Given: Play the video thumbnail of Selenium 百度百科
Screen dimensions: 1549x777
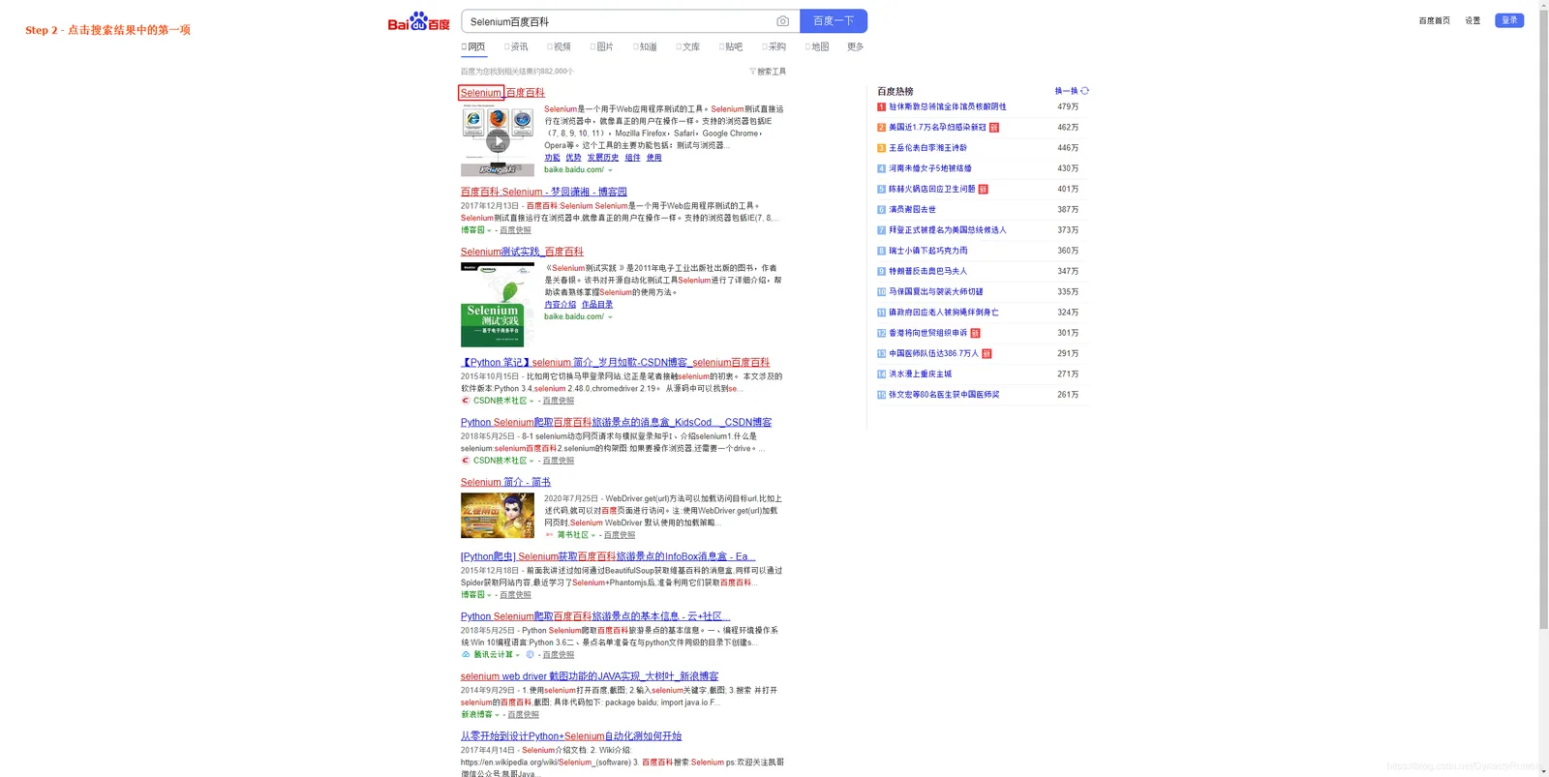Looking at the screenshot, I should click(x=497, y=141).
